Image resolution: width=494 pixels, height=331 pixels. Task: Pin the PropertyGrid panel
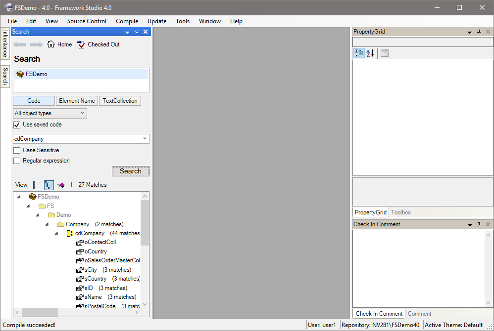(x=479, y=32)
